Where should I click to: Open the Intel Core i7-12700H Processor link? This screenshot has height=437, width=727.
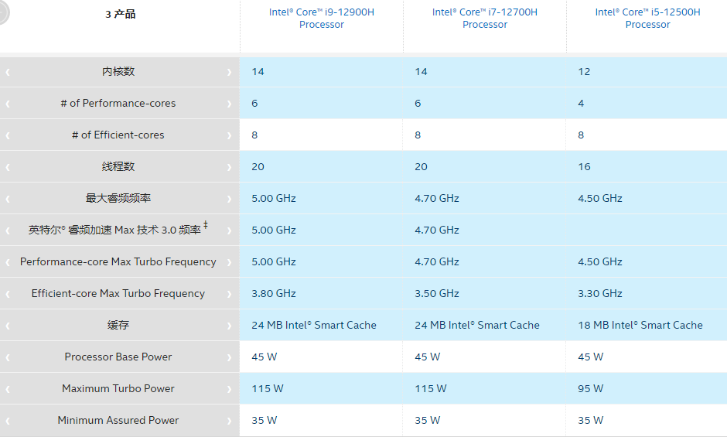pos(484,19)
